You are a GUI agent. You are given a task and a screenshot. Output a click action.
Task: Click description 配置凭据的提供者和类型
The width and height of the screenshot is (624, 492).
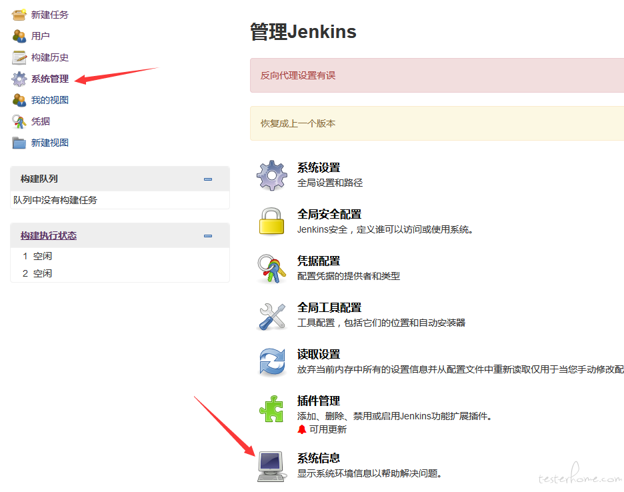349,276
